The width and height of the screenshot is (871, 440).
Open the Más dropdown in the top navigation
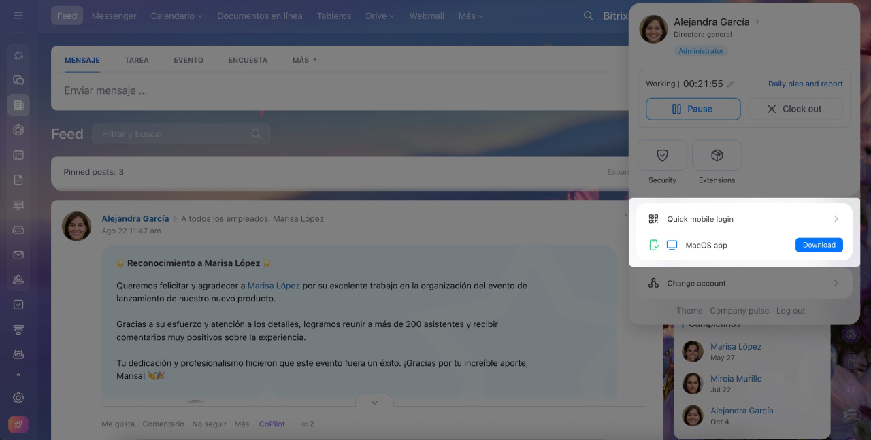(470, 16)
